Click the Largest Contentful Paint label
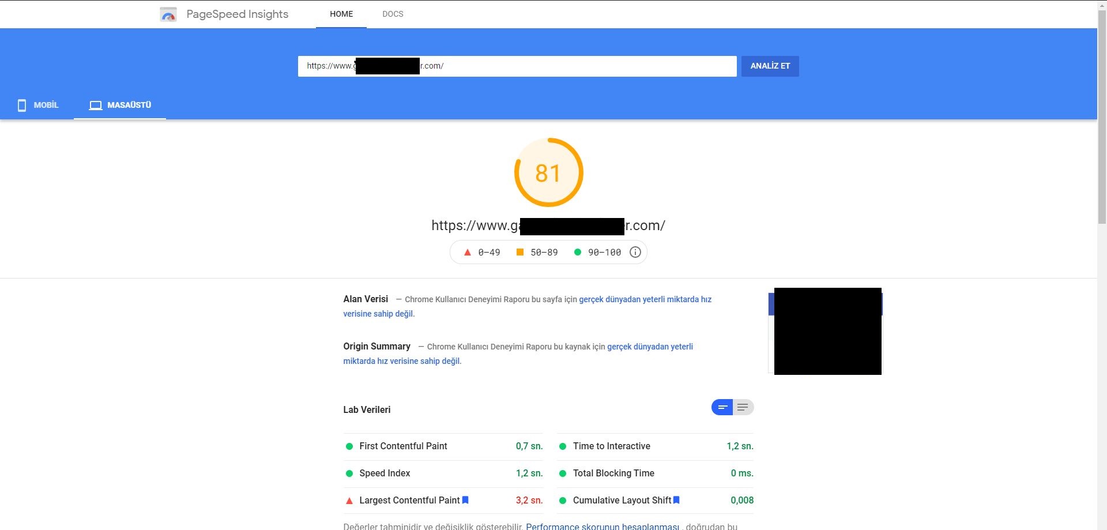Screen dimensions: 1107x530 click(x=409, y=500)
